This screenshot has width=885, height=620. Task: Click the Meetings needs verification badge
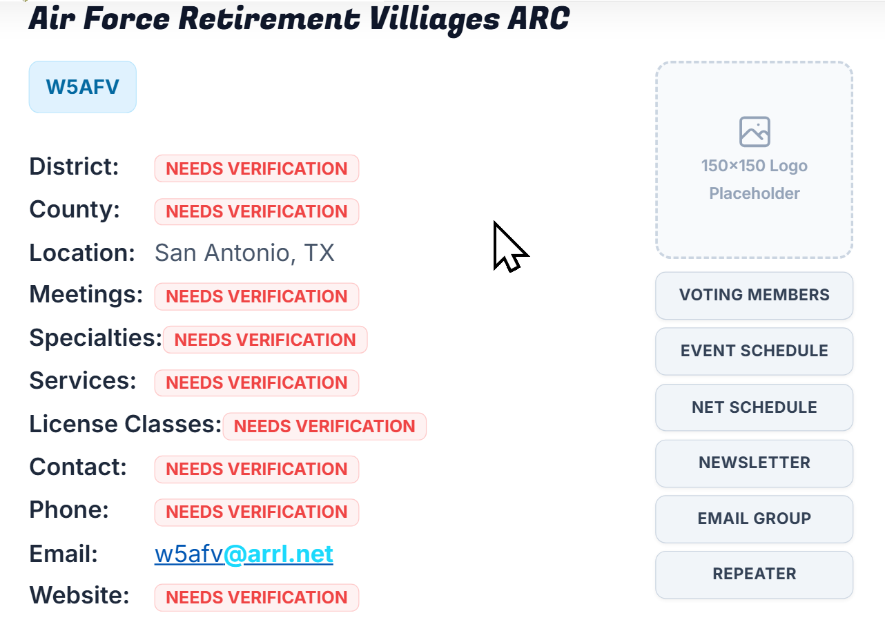[x=257, y=296]
